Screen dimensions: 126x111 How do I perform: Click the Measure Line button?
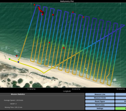[x=100, y=94]
